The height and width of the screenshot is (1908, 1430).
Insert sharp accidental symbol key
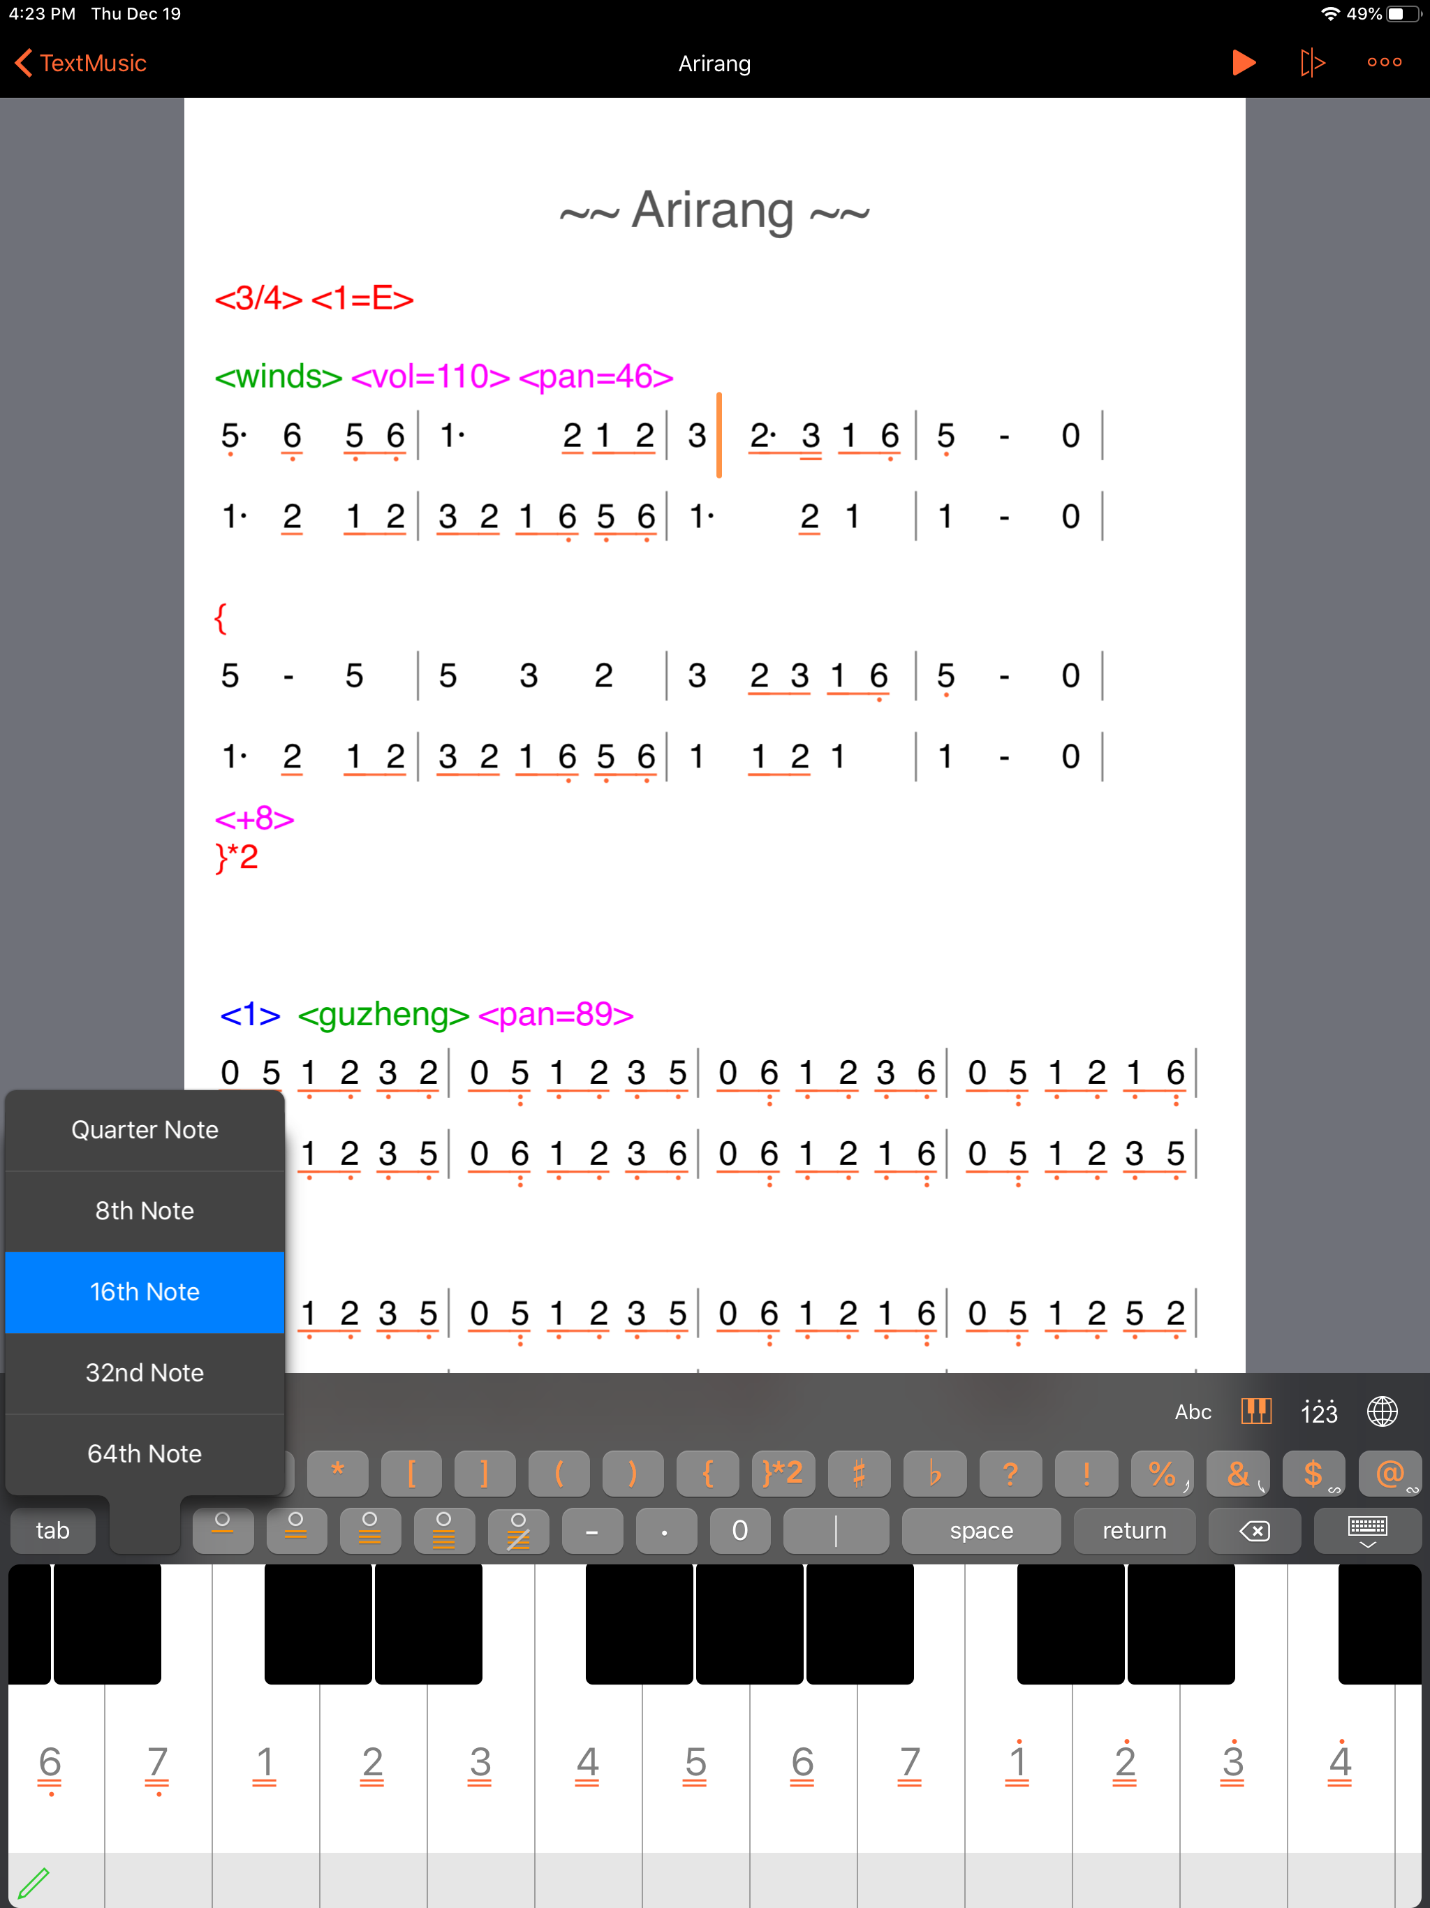pyautogui.click(x=858, y=1472)
